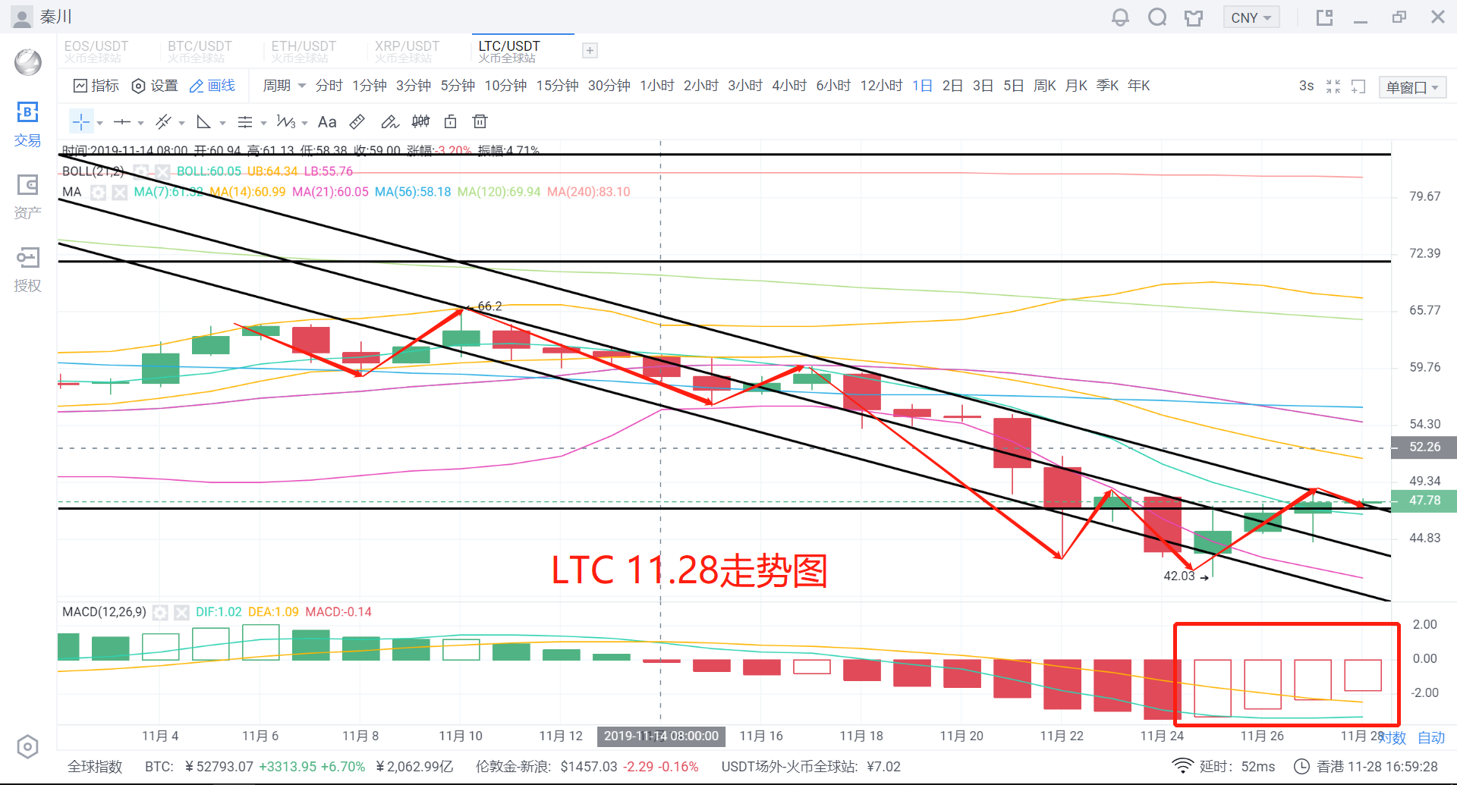Select the freehand pen brush tool
Viewport: 1457px width, 785px height.
[389, 121]
